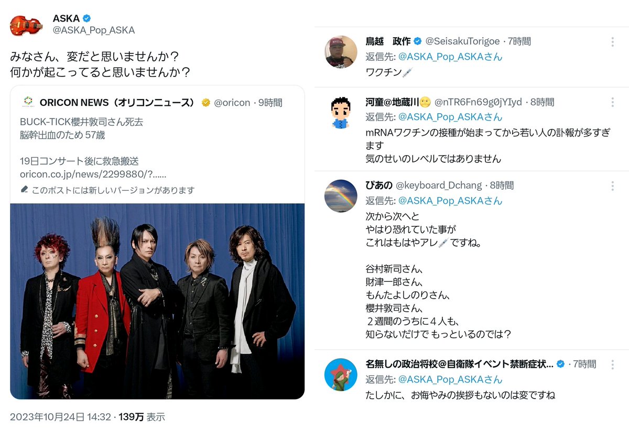Click the ORICON NEWS logo icon
Image resolution: width=629 pixels, height=429 pixels.
(28, 102)
